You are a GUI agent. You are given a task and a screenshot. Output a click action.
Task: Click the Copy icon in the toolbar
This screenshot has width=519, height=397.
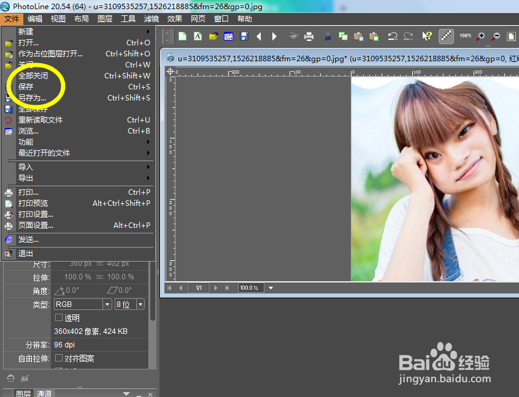tap(343, 36)
